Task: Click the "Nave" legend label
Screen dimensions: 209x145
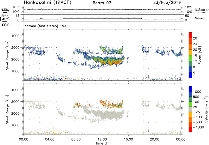Action: click(x=199, y=18)
